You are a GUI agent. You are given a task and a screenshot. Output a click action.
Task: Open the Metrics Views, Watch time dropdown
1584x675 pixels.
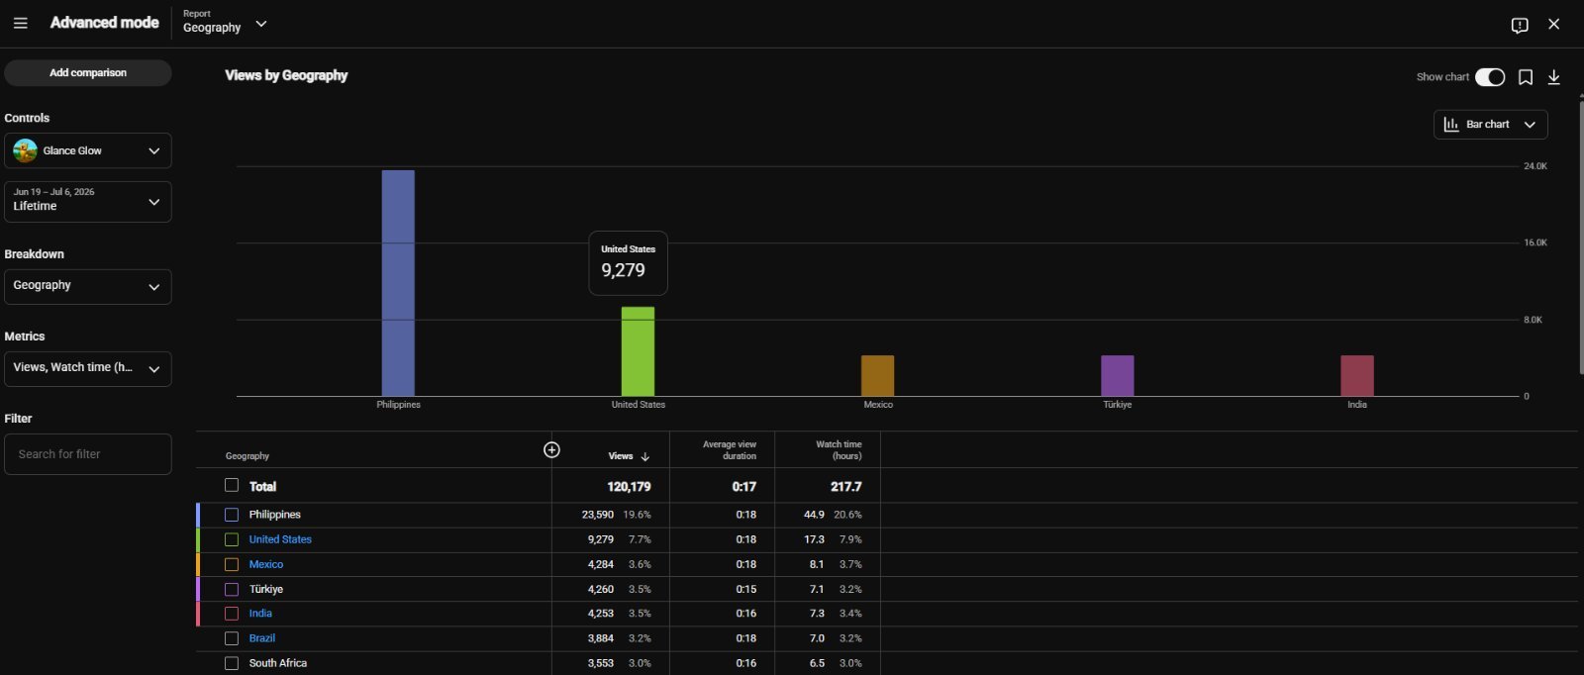pos(88,368)
